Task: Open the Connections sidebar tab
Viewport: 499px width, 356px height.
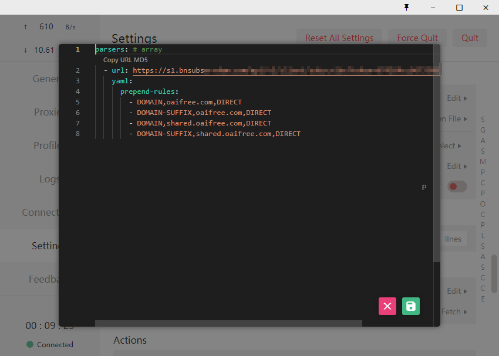Action: click(41, 212)
